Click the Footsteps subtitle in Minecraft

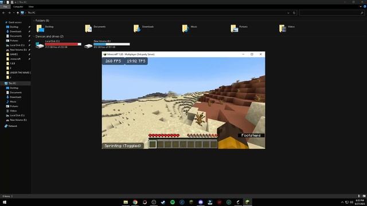click(x=251, y=135)
